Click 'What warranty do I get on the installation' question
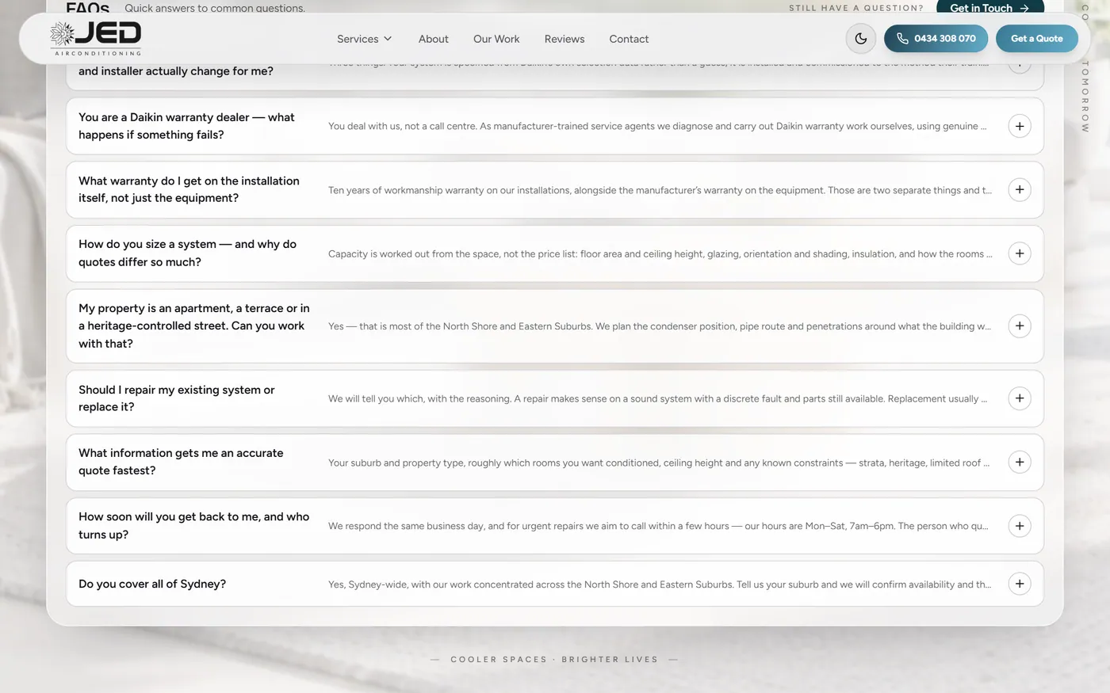 pyautogui.click(x=189, y=189)
